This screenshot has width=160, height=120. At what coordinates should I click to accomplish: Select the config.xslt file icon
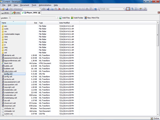tap(3, 76)
